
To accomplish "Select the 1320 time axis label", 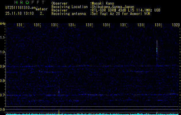I will click(176, 25).
